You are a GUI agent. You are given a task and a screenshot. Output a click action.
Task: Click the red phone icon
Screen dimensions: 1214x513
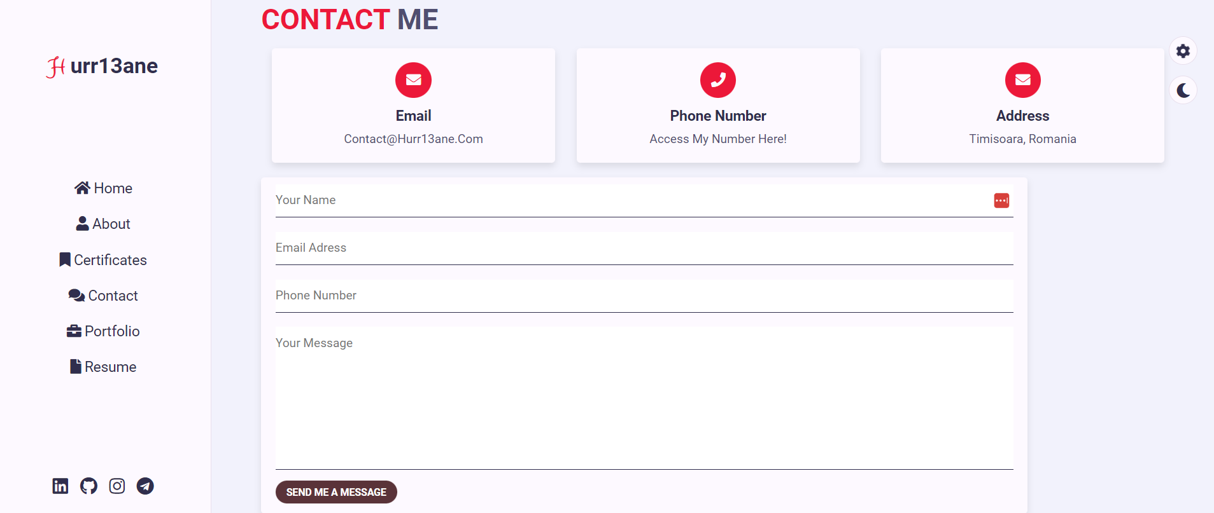717,80
